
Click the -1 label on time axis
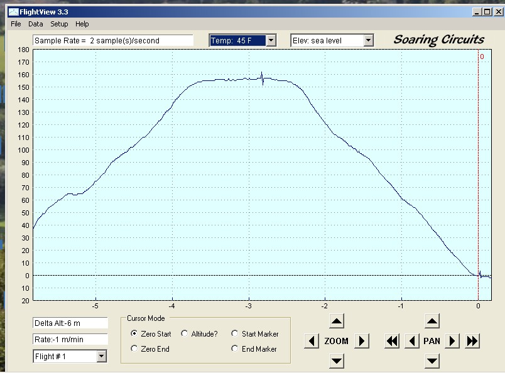pos(401,306)
